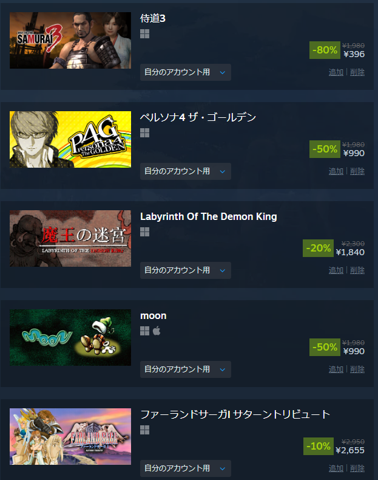Image resolution: width=378 pixels, height=480 pixels.
Task: Click the Windows icon under ペルソナ4 ザ・ゴールデン
Action: (144, 133)
